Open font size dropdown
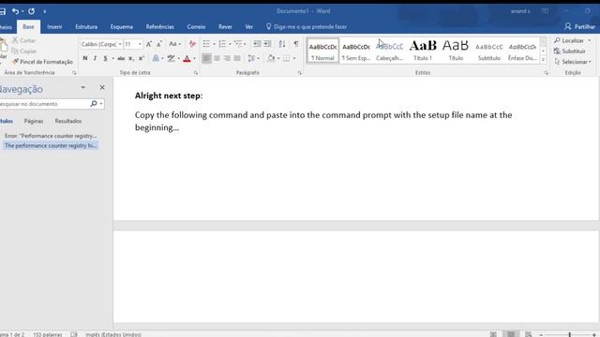 click(140, 44)
